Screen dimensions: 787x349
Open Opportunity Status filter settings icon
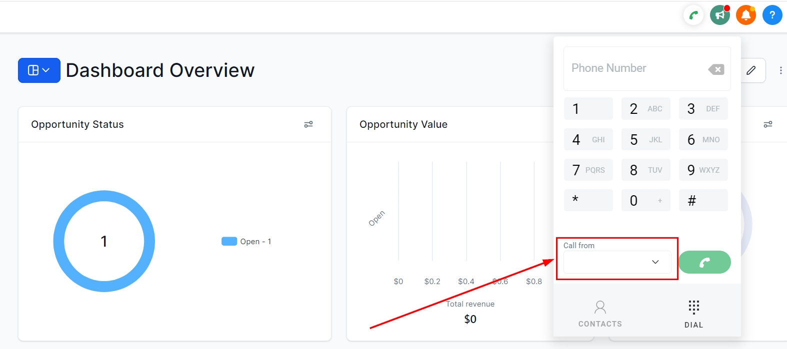click(x=308, y=124)
